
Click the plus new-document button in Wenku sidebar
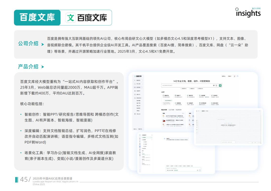point(138,80)
